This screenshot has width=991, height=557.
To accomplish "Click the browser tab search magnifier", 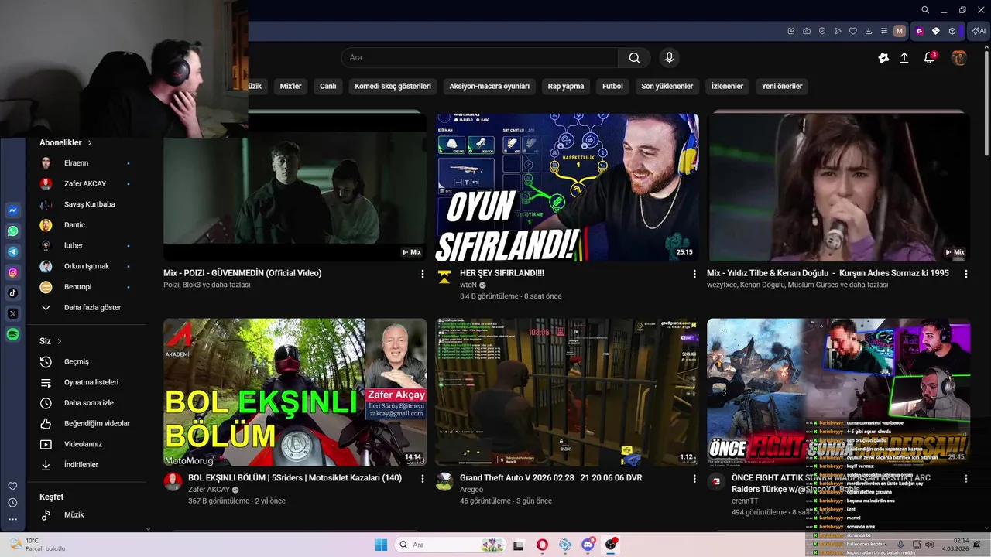I will coord(925,10).
